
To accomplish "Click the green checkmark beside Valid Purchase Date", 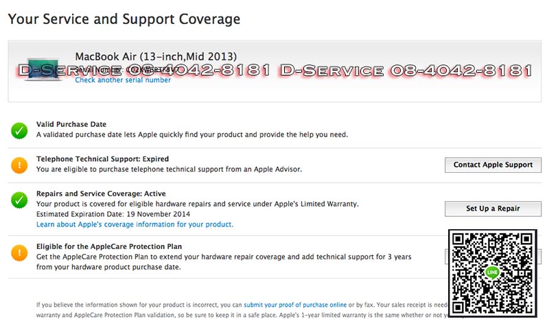I will click(19, 130).
